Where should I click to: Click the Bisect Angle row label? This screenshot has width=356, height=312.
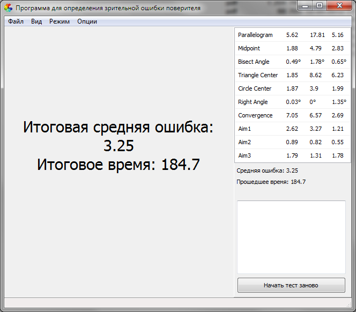pos(254,62)
